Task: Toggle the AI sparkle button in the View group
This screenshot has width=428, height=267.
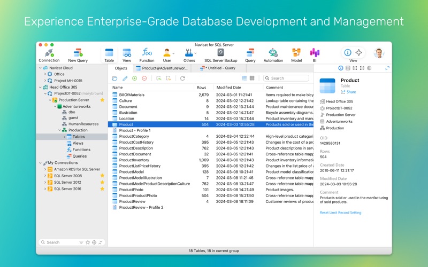Action: point(358,52)
